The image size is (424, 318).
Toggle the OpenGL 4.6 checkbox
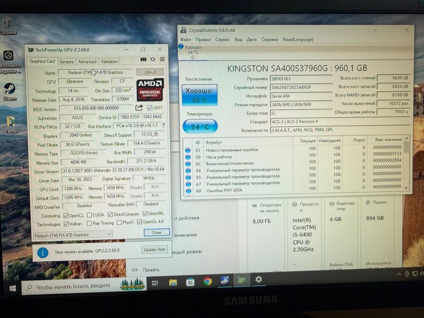pyautogui.click(x=139, y=222)
